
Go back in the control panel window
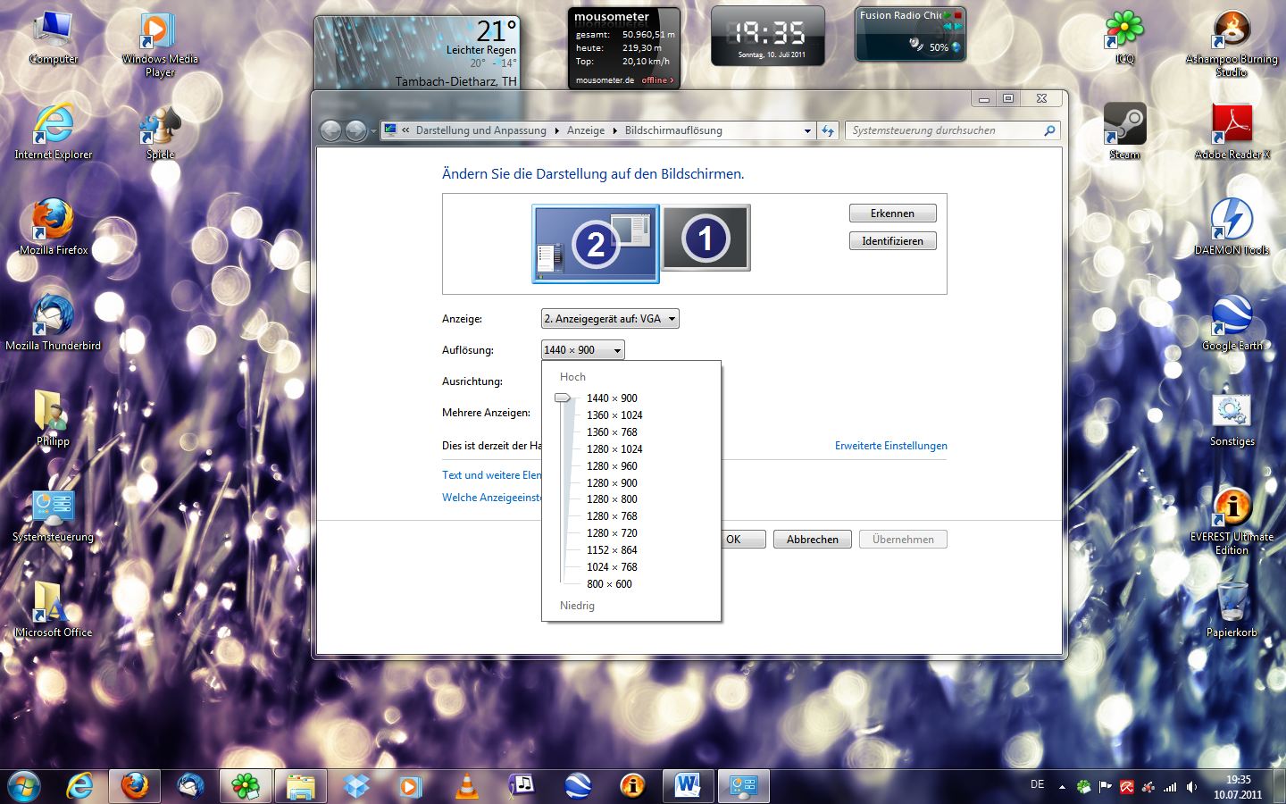click(x=330, y=130)
